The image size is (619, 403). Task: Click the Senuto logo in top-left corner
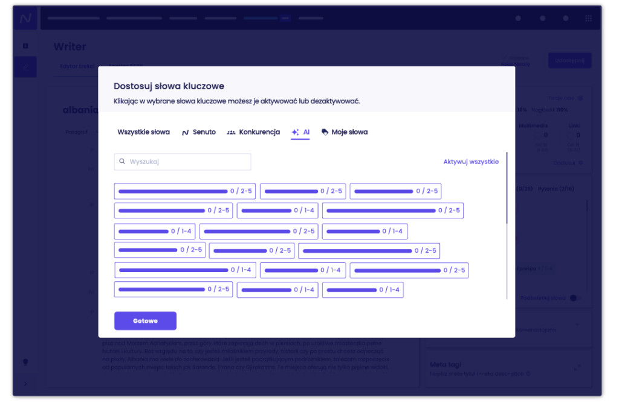pos(25,19)
